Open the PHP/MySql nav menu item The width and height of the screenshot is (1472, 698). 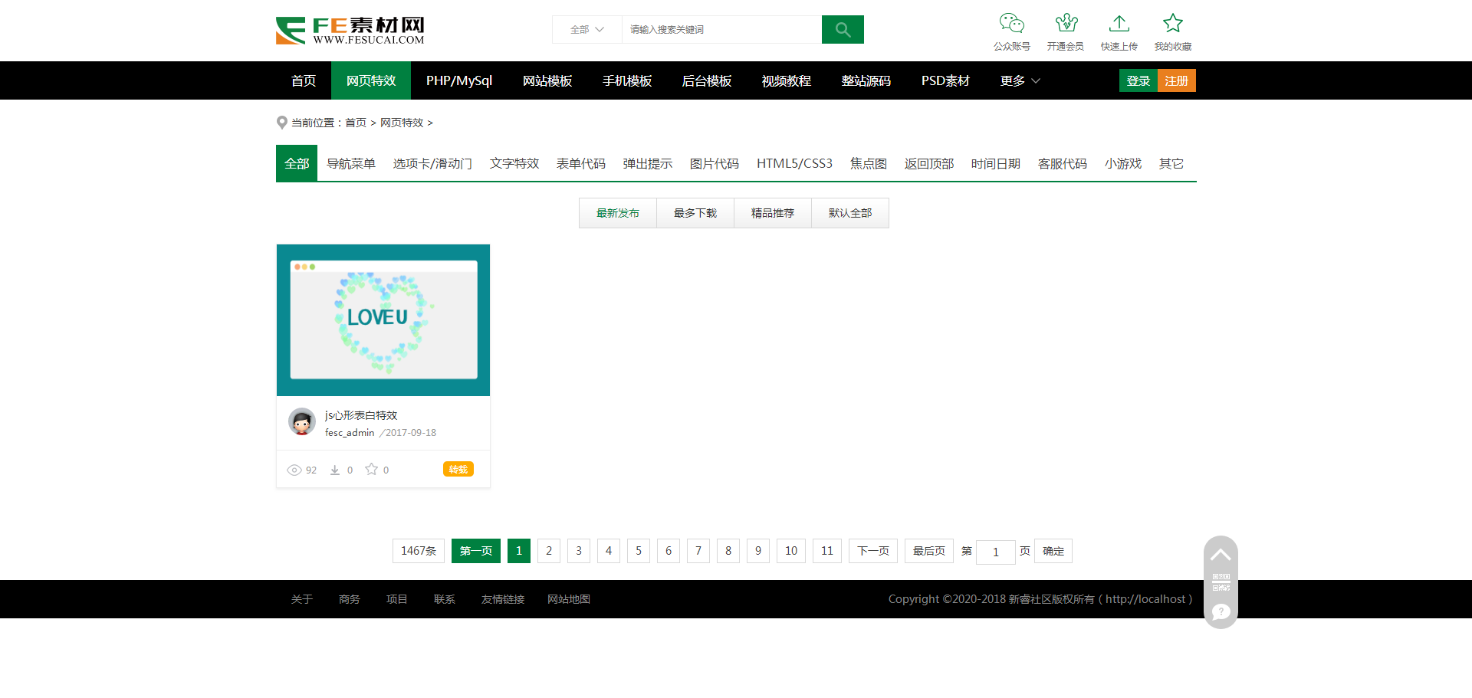[x=459, y=80]
